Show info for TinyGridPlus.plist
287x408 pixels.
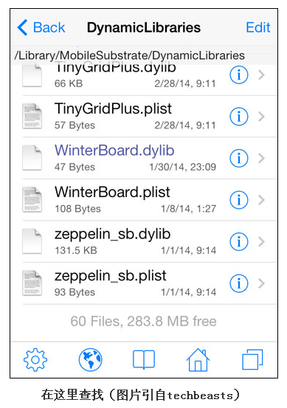pyautogui.click(x=239, y=117)
